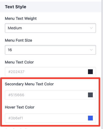Screen dimensions: 103x129
Task: Click the Secondary Menu Text Color label
Action: (29, 84)
